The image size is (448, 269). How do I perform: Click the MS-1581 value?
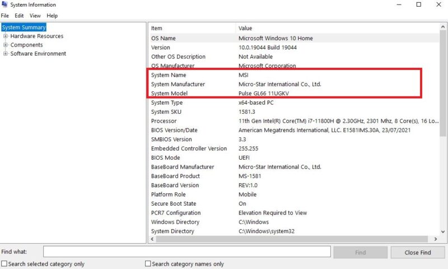tap(250, 176)
